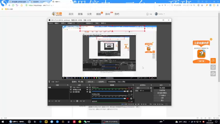Click Start Recording in OBS controls

(162, 90)
